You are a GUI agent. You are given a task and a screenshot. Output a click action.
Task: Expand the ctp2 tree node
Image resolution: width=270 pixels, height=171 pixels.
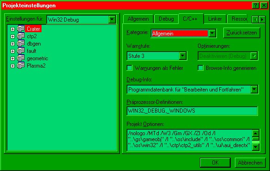point(12,36)
